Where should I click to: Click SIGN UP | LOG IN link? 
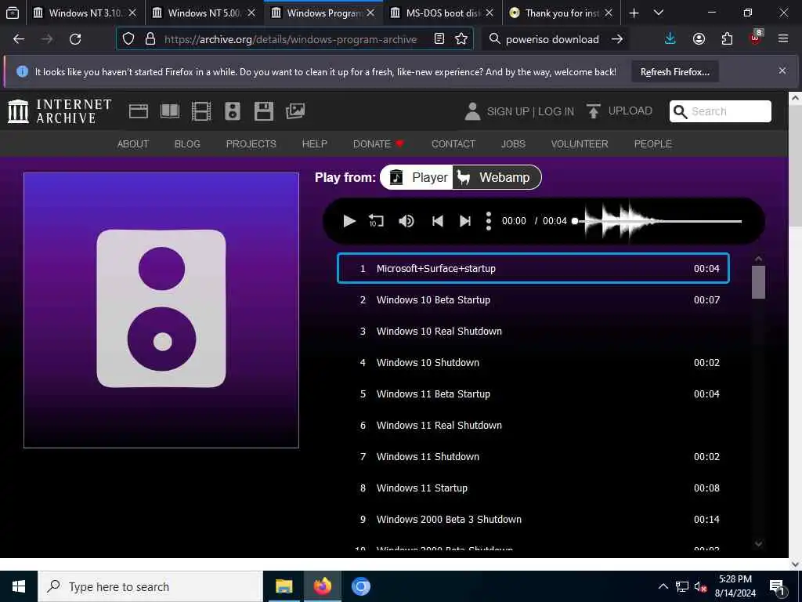coord(530,111)
